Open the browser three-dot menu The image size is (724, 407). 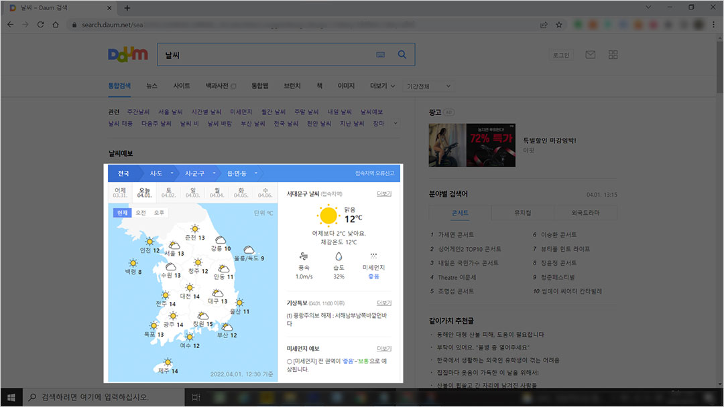pos(714,25)
